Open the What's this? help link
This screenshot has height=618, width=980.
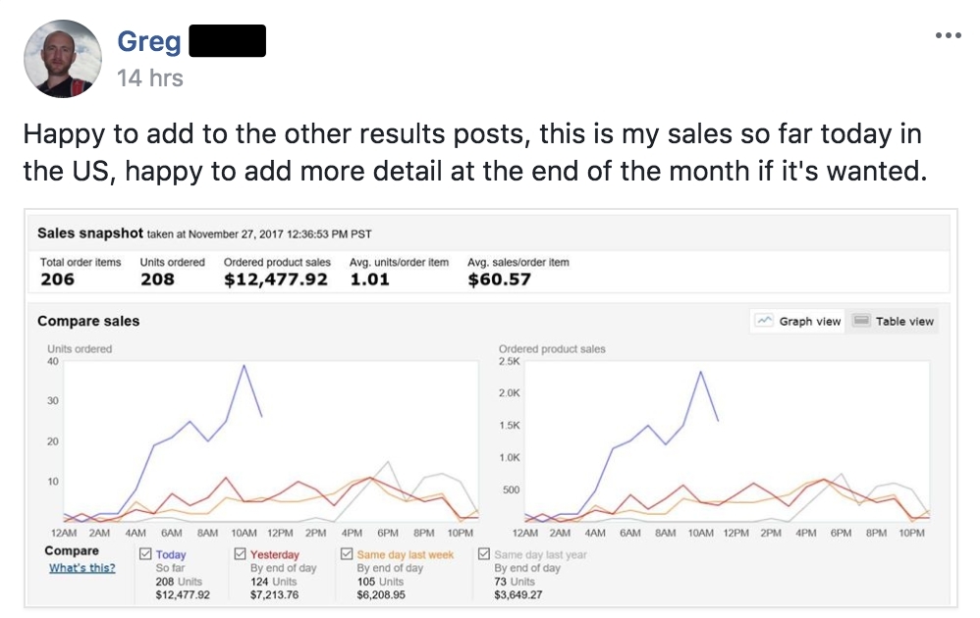[82, 568]
